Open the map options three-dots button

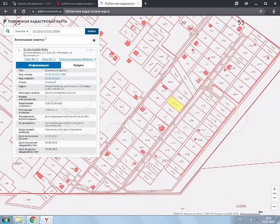coord(275,207)
